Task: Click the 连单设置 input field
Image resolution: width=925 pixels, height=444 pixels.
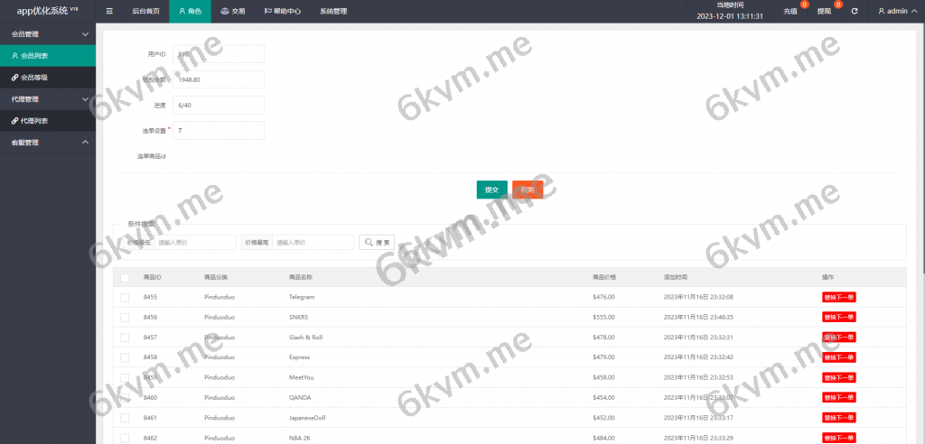Action: click(219, 131)
